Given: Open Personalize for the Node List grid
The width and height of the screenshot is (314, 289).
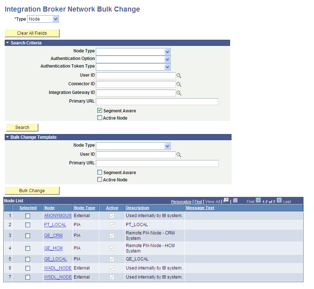Looking at the screenshot, I should pyautogui.click(x=183, y=202).
